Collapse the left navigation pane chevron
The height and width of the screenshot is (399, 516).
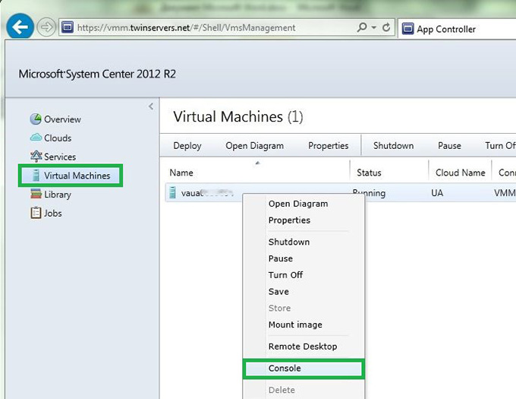pyautogui.click(x=151, y=106)
